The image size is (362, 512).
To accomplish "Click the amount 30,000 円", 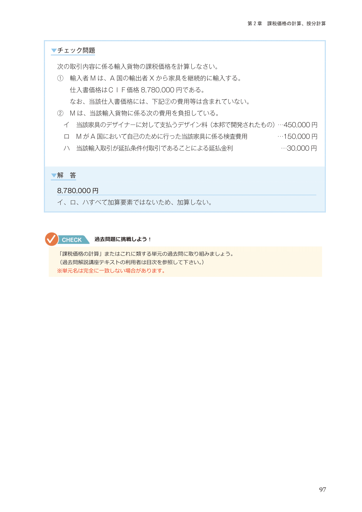I will (x=302, y=148).
